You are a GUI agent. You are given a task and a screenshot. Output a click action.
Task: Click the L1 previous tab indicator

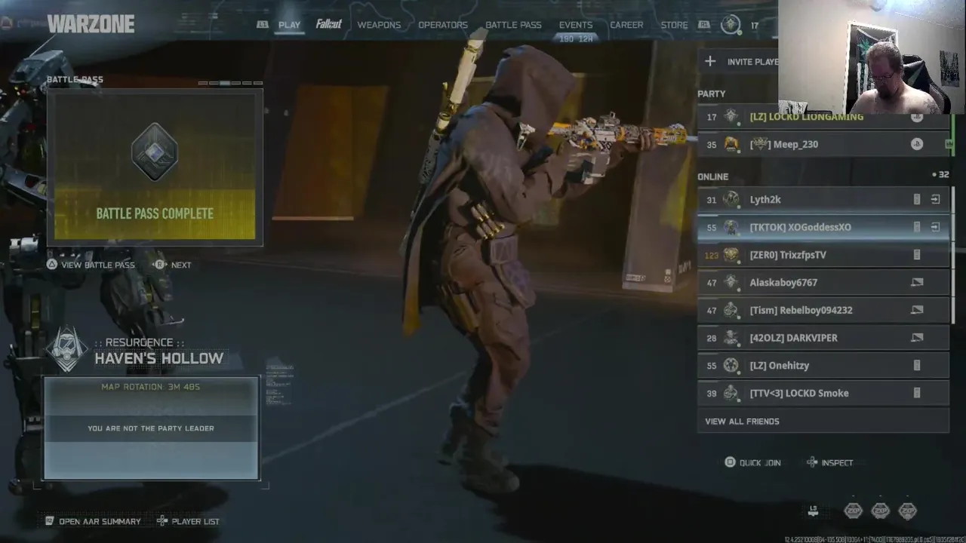point(263,25)
